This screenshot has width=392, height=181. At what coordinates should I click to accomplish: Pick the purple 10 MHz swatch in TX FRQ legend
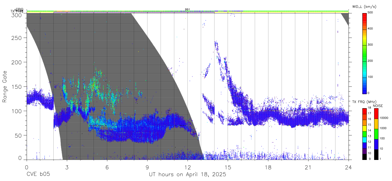(x=364, y=151)
